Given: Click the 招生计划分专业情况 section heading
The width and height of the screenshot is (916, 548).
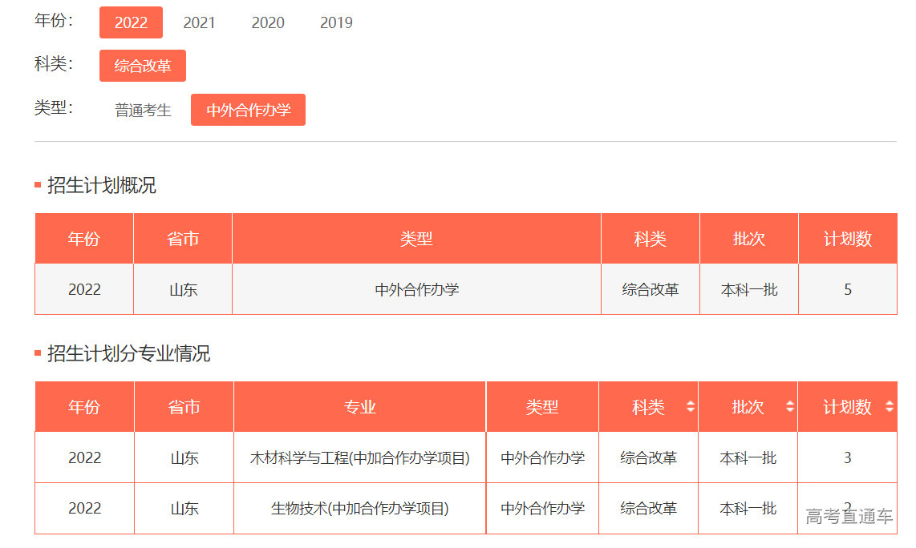Looking at the screenshot, I should [128, 354].
